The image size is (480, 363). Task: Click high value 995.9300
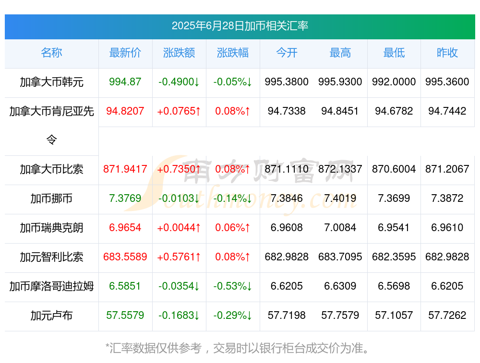pyautogui.click(x=340, y=82)
